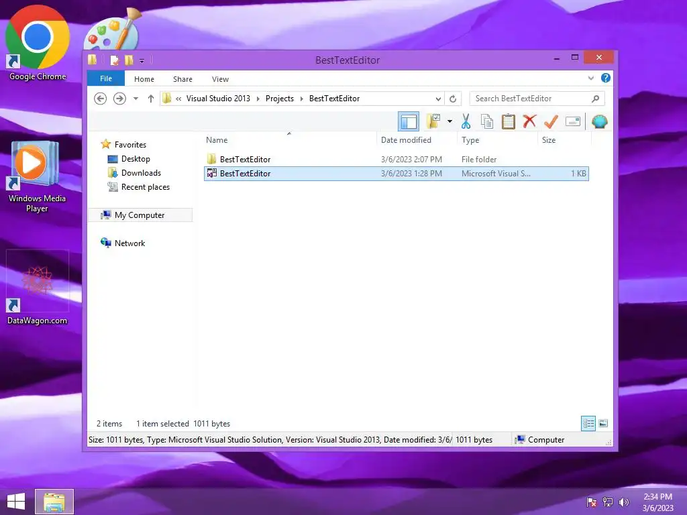The height and width of the screenshot is (515, 687).
Task: Click the Copy toolbar icon
Action: click(487, 121)
